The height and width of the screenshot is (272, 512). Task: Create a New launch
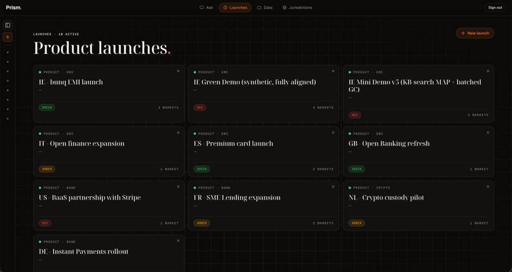point(475,33)
